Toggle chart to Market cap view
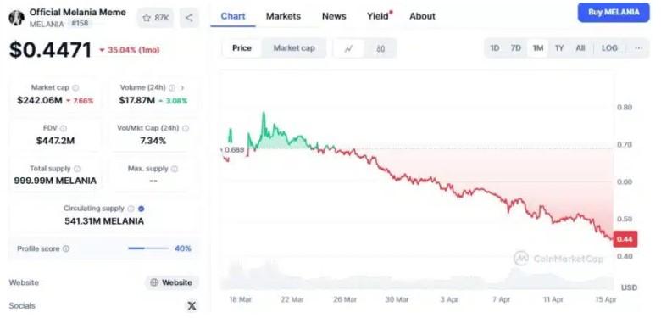The width and height of the screenshot is (661, 318). (294, 48)
